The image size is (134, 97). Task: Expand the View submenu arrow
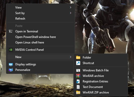(x=70, y=8)
